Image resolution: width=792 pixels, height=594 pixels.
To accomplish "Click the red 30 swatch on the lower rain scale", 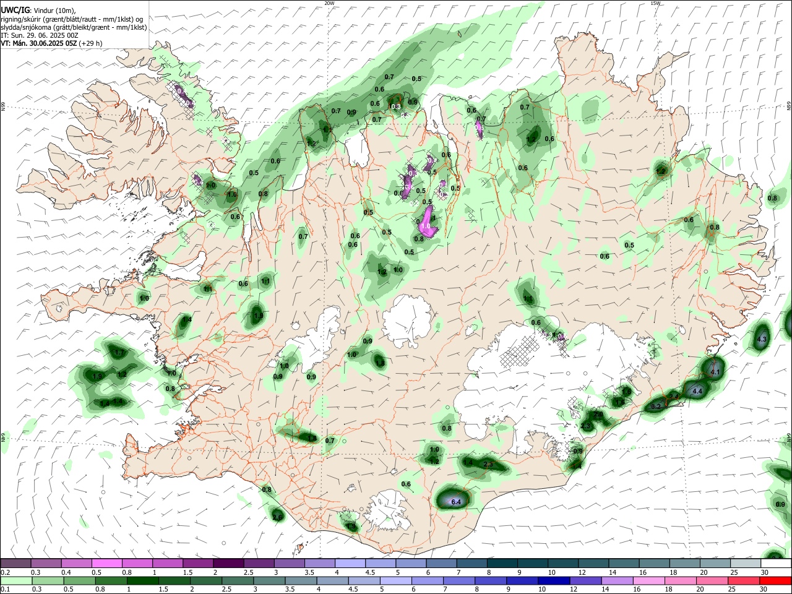I will pos(775,580).
